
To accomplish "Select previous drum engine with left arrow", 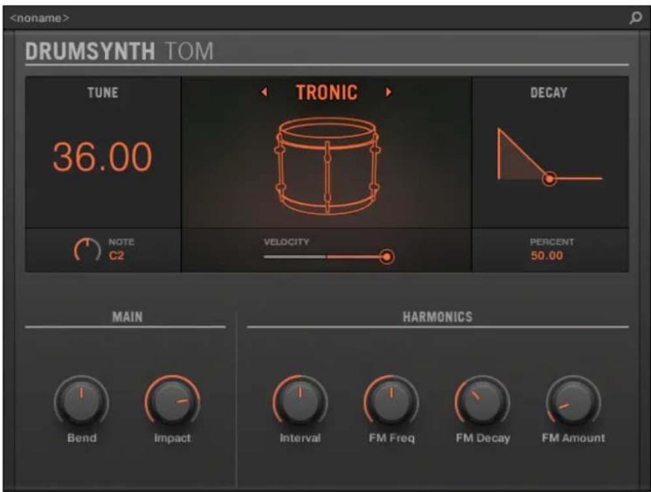I will click(x=264, y=92).
